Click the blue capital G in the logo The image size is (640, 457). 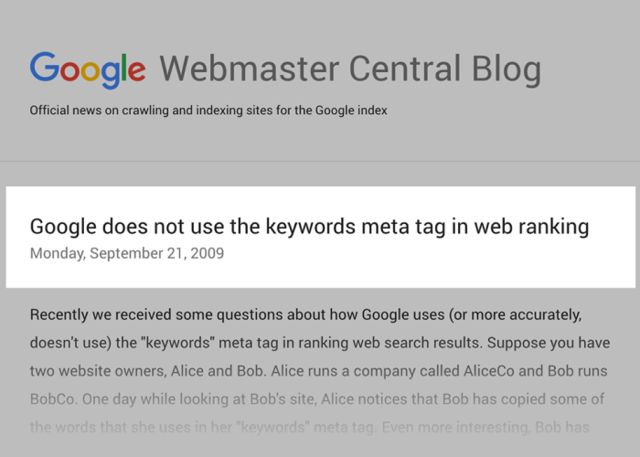click(43, 69)
